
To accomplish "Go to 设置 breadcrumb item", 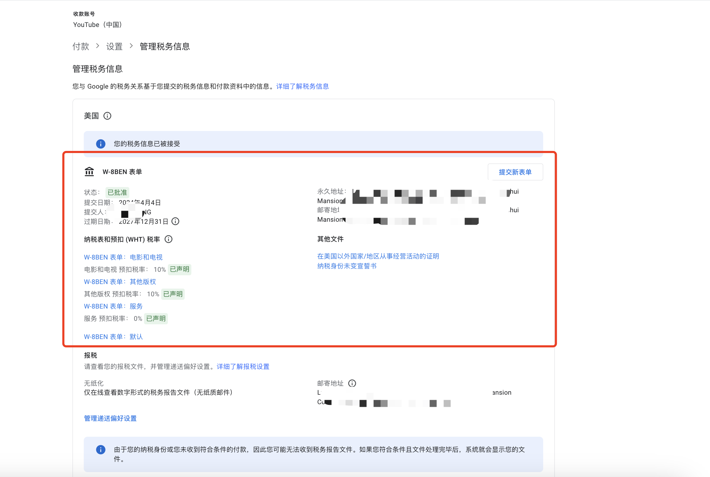I will [114, 46].
